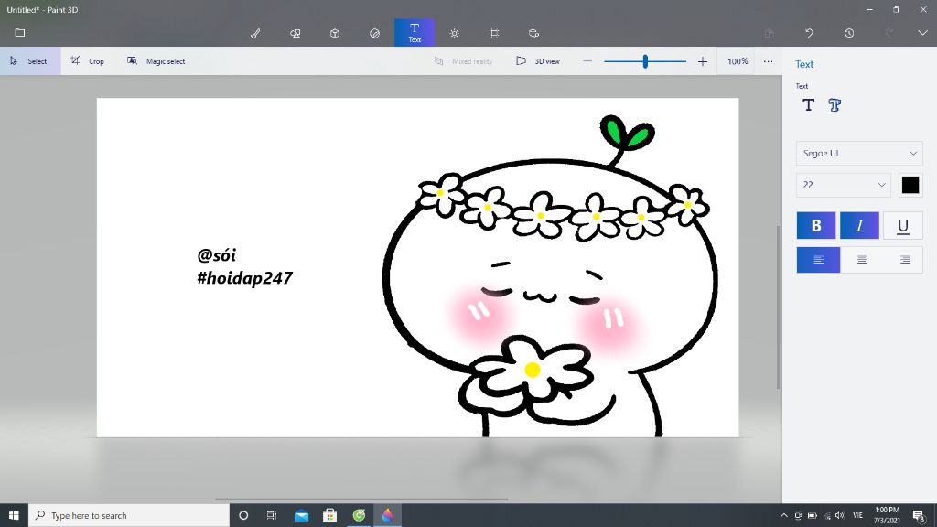Undo the last action
This screenshot has width=937, height=527.
click(x=809, y=33)
